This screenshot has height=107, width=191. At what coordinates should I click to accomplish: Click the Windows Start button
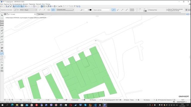[x=2, y=105]
